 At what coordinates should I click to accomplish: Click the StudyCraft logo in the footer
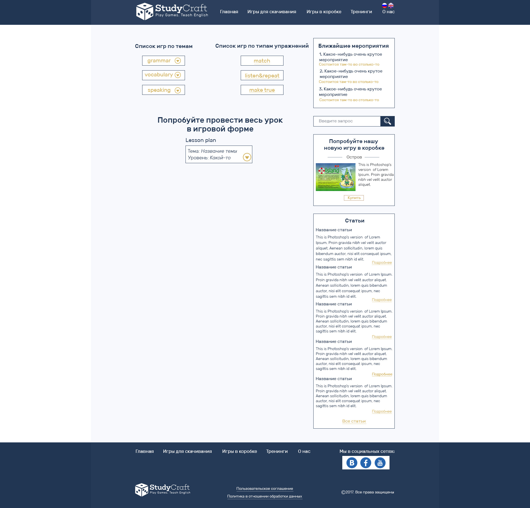coord(163,490)
